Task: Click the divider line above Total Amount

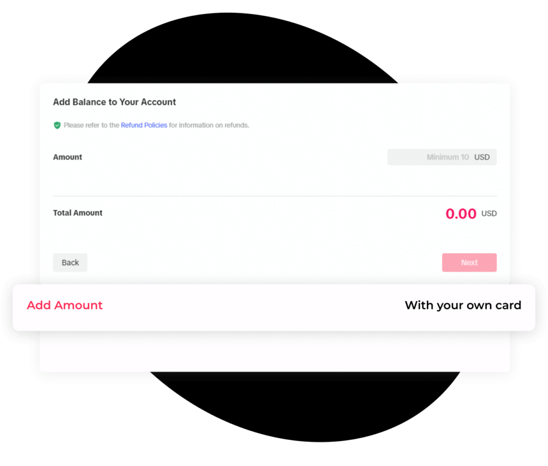Action: 275,196
